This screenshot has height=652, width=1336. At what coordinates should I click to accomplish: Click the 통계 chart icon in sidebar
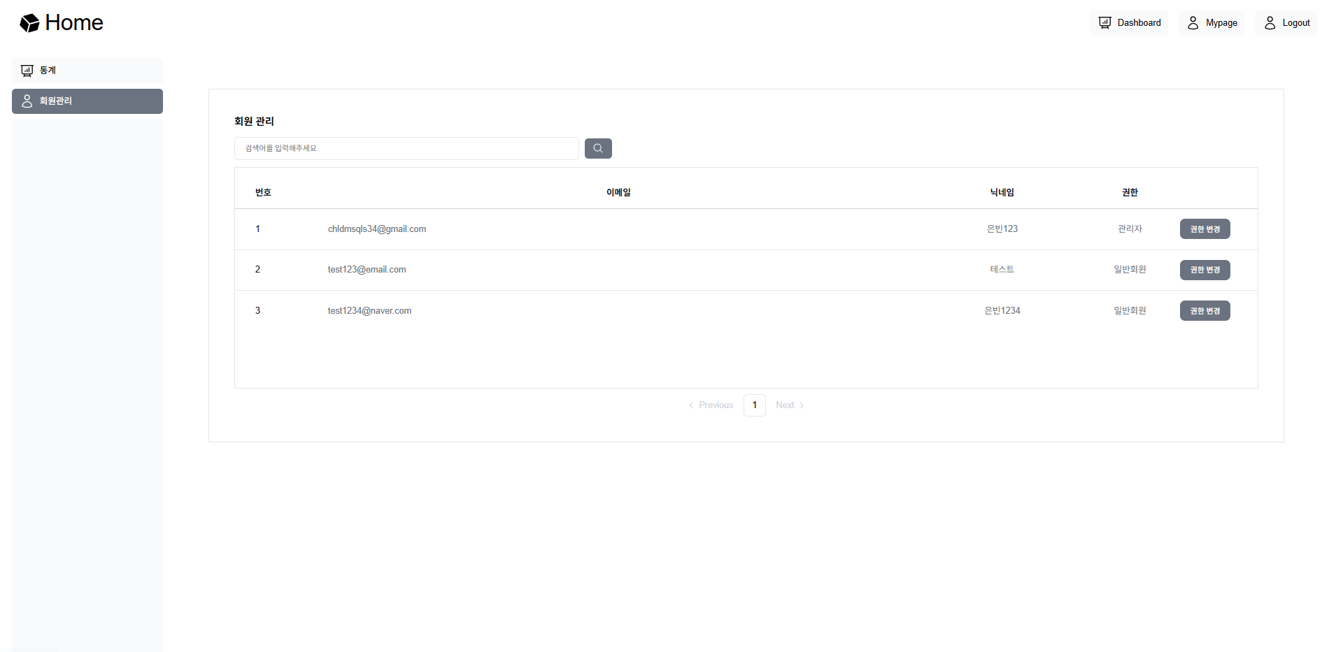tap(27, 71)
